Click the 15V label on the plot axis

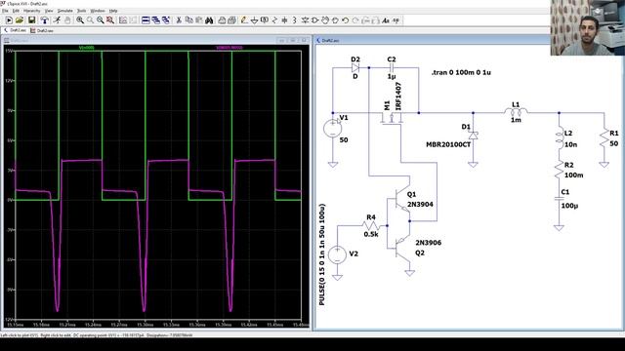[9, 51]
